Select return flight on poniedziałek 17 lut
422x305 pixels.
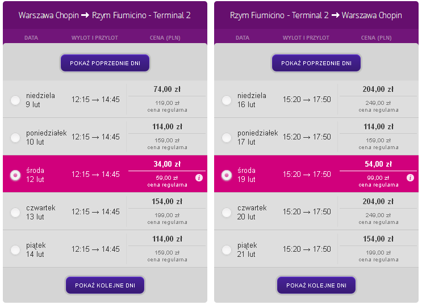pyautogui.click(x=227, y=138)
